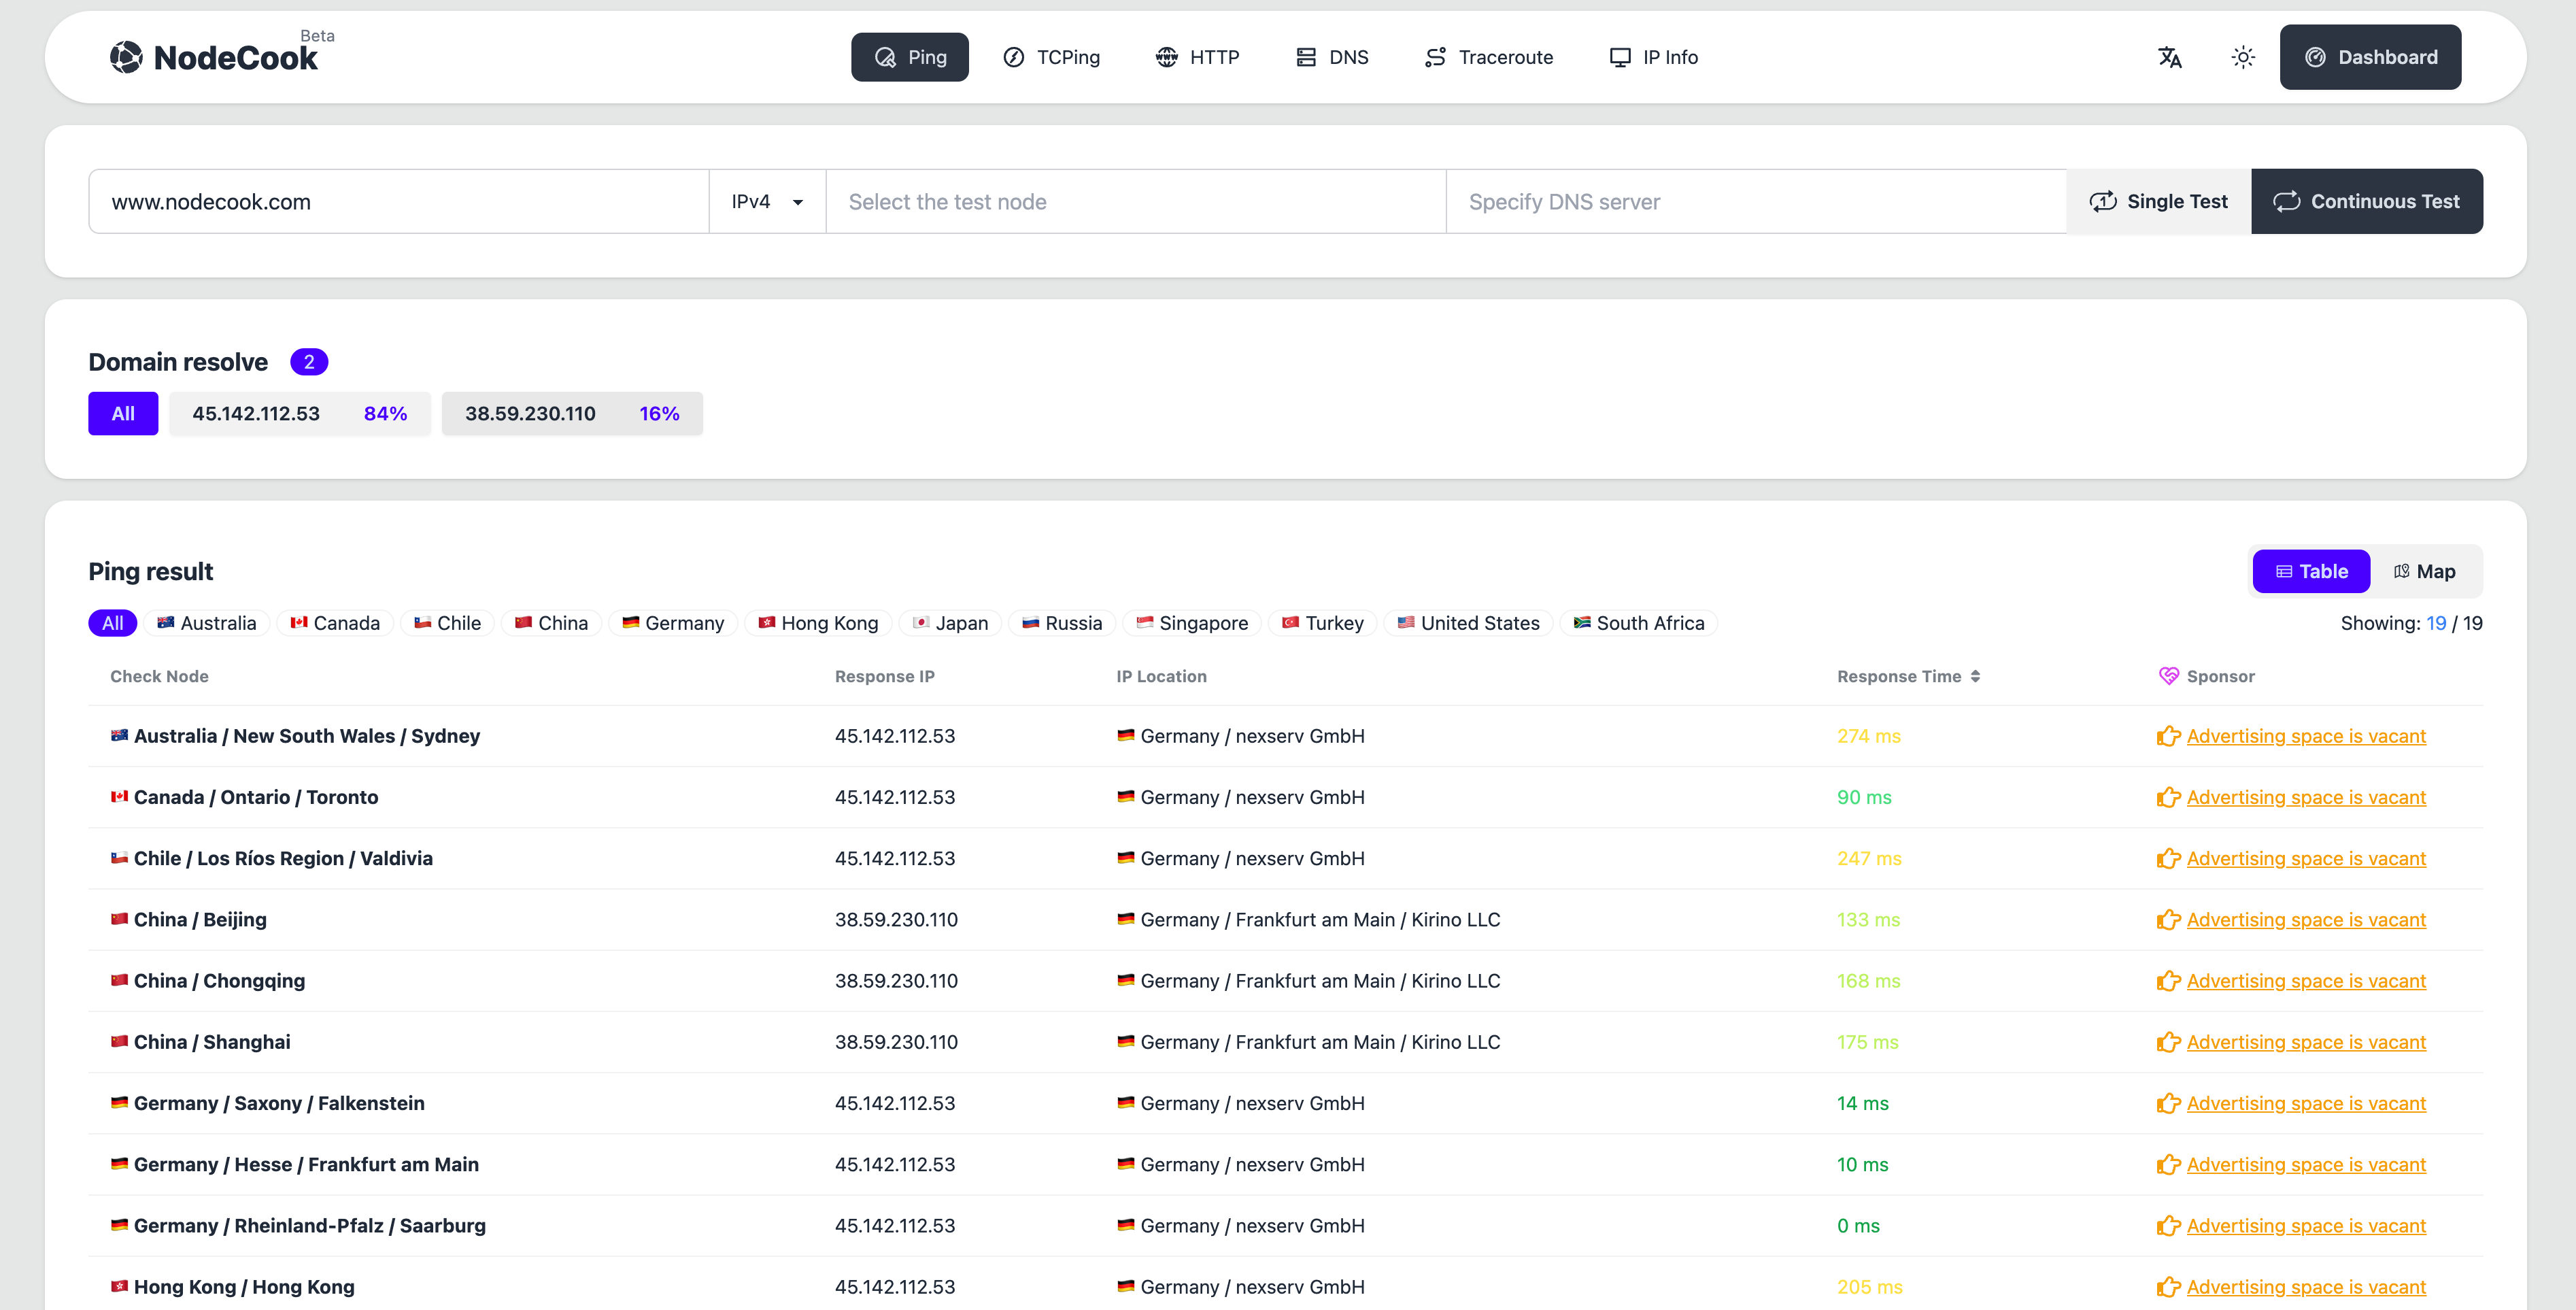The image size is (2576, 1310).
Task: Open the Sydney row advertising link
Action: (2306, 736)
